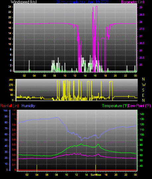Image resolution: width=152 pixels, height=179 pixels.
Task: Click the 'SunRise' label on lower time axis
Action: pos(96,175)
